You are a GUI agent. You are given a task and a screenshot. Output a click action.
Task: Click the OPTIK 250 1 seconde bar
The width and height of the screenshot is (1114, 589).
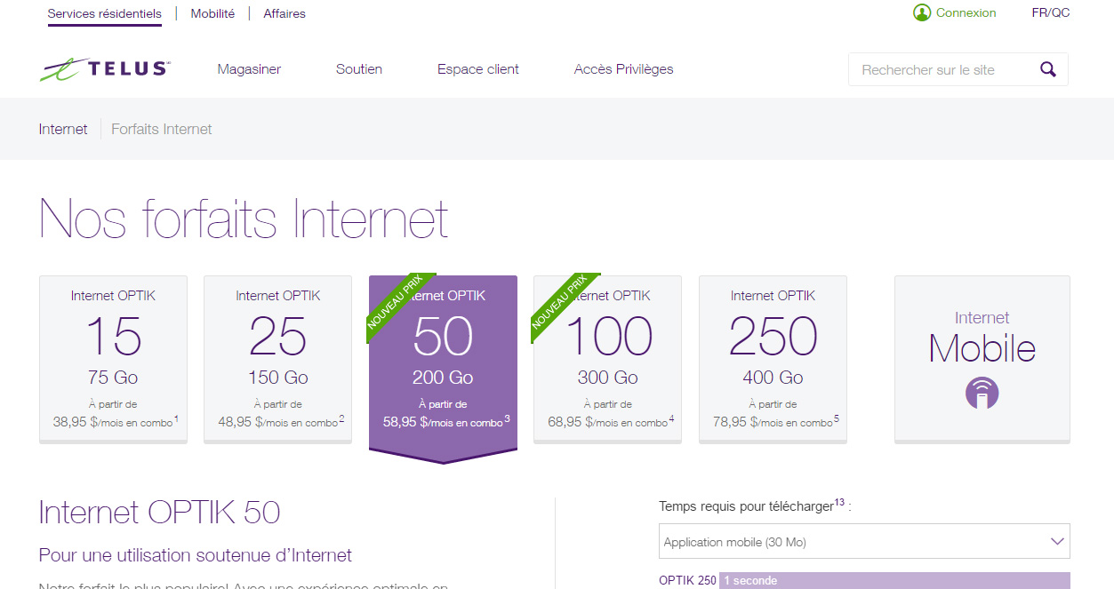tap(894, 580)
